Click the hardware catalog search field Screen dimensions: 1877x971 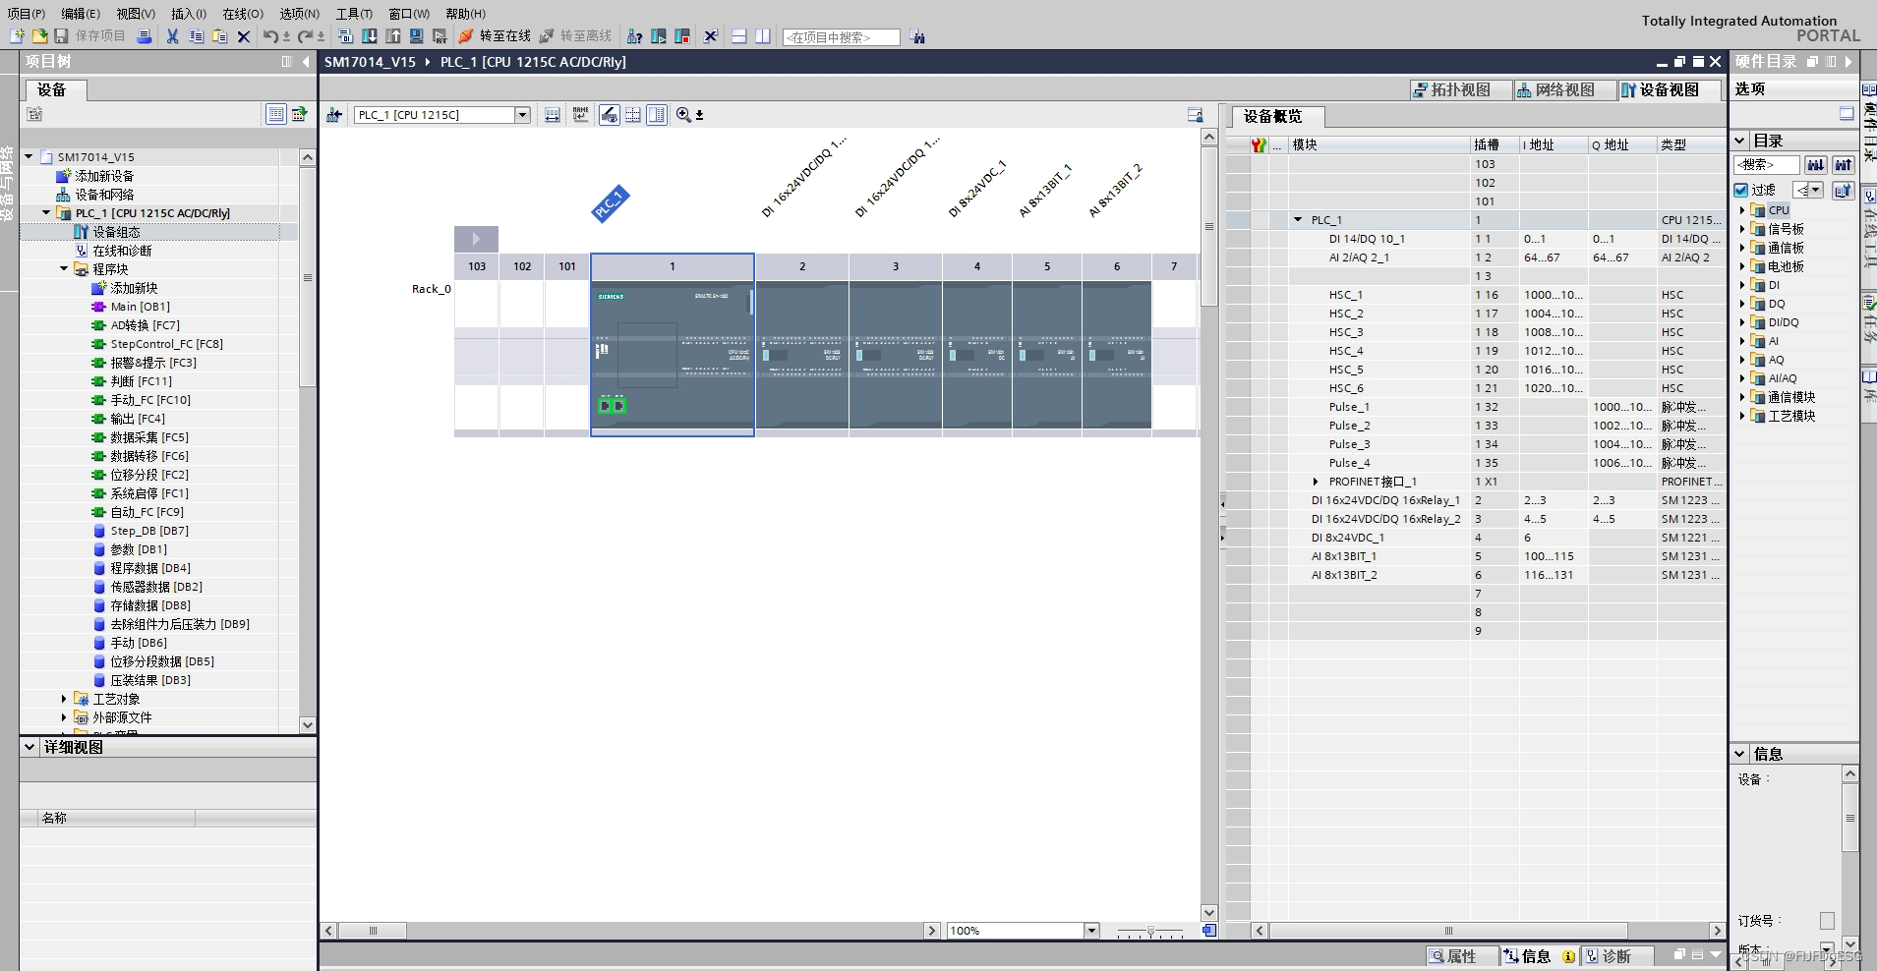1767,165
